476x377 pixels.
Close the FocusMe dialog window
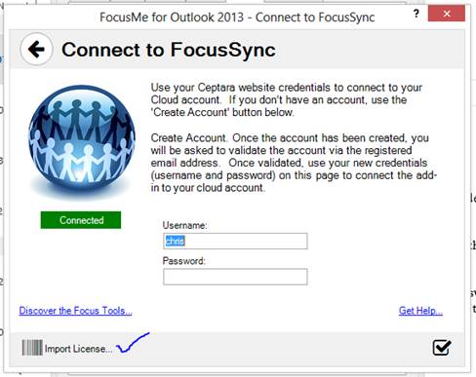(447, 14)
